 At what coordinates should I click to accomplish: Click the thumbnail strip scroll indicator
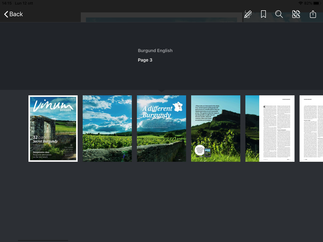[43, 240]
